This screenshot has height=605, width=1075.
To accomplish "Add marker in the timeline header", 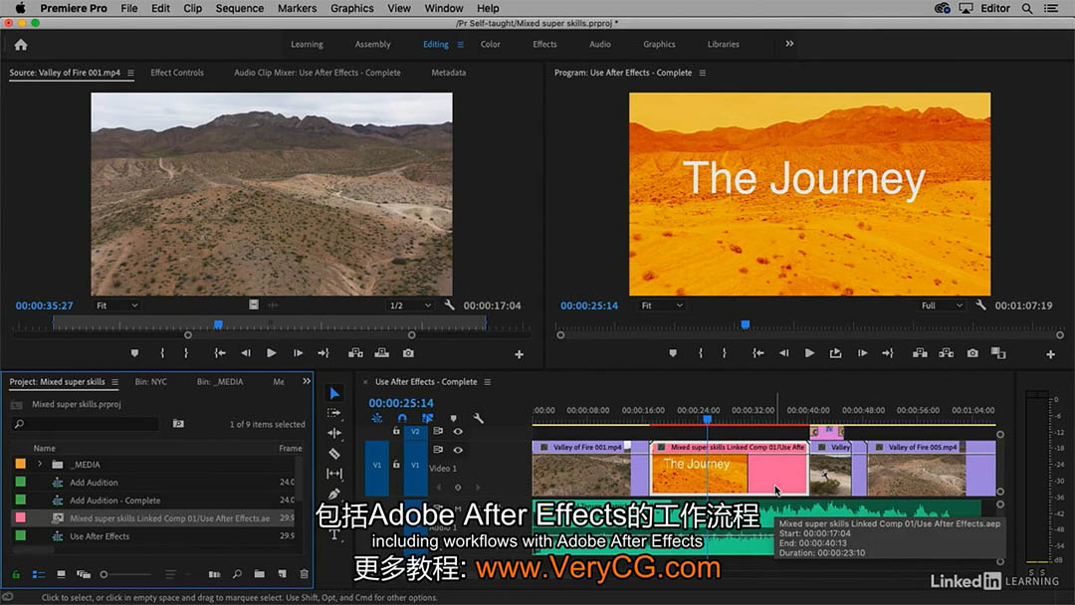I will (x=453, y=418).
